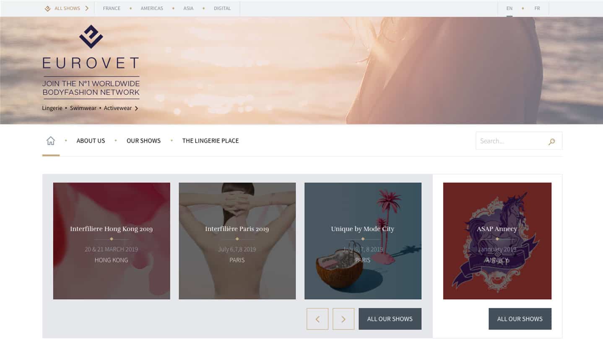
Task: Click the EUROVET wordmark text
Action: tap(91, 63)
